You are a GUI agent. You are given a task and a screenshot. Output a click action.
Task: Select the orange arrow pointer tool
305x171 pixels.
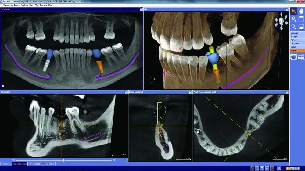click(293, 11)
